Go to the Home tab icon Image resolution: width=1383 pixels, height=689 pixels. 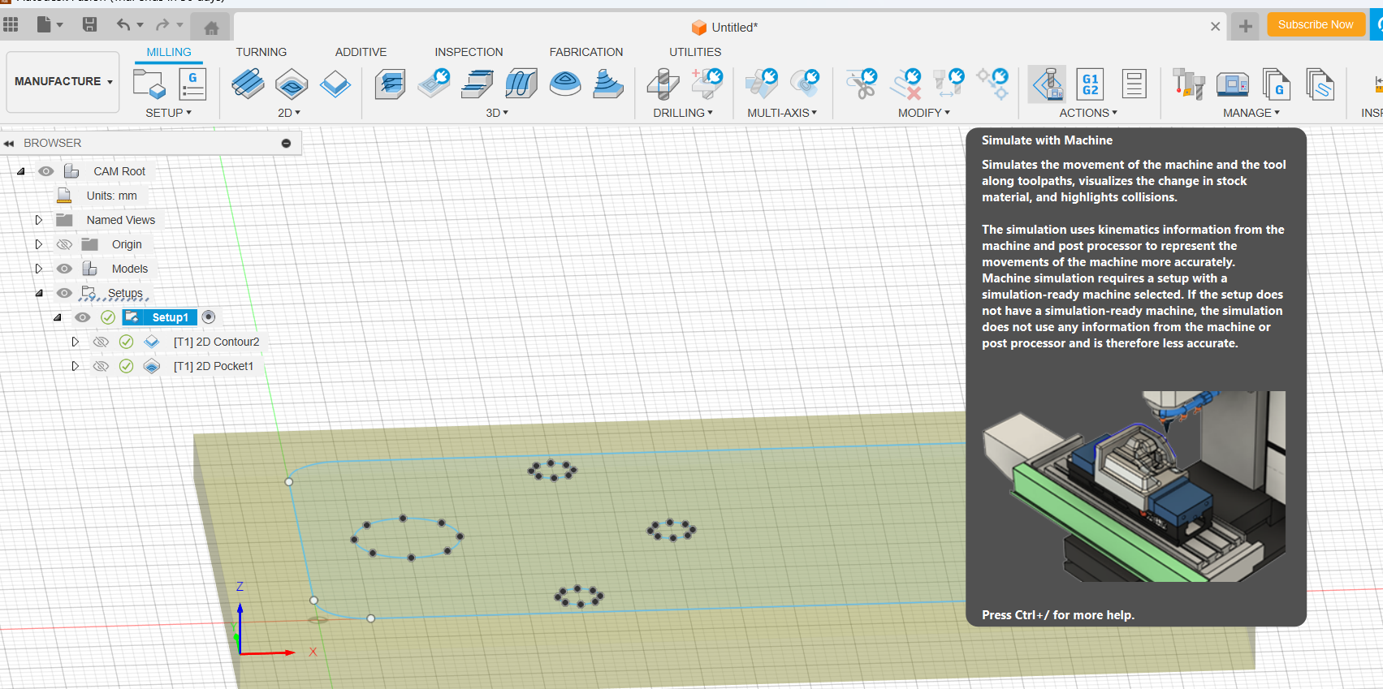(x=211, y=28)
